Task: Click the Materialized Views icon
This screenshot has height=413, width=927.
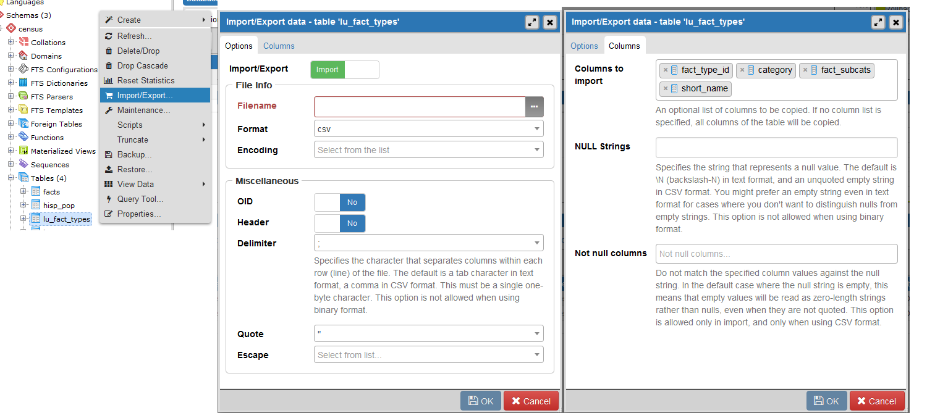Action: pos(23,151)
